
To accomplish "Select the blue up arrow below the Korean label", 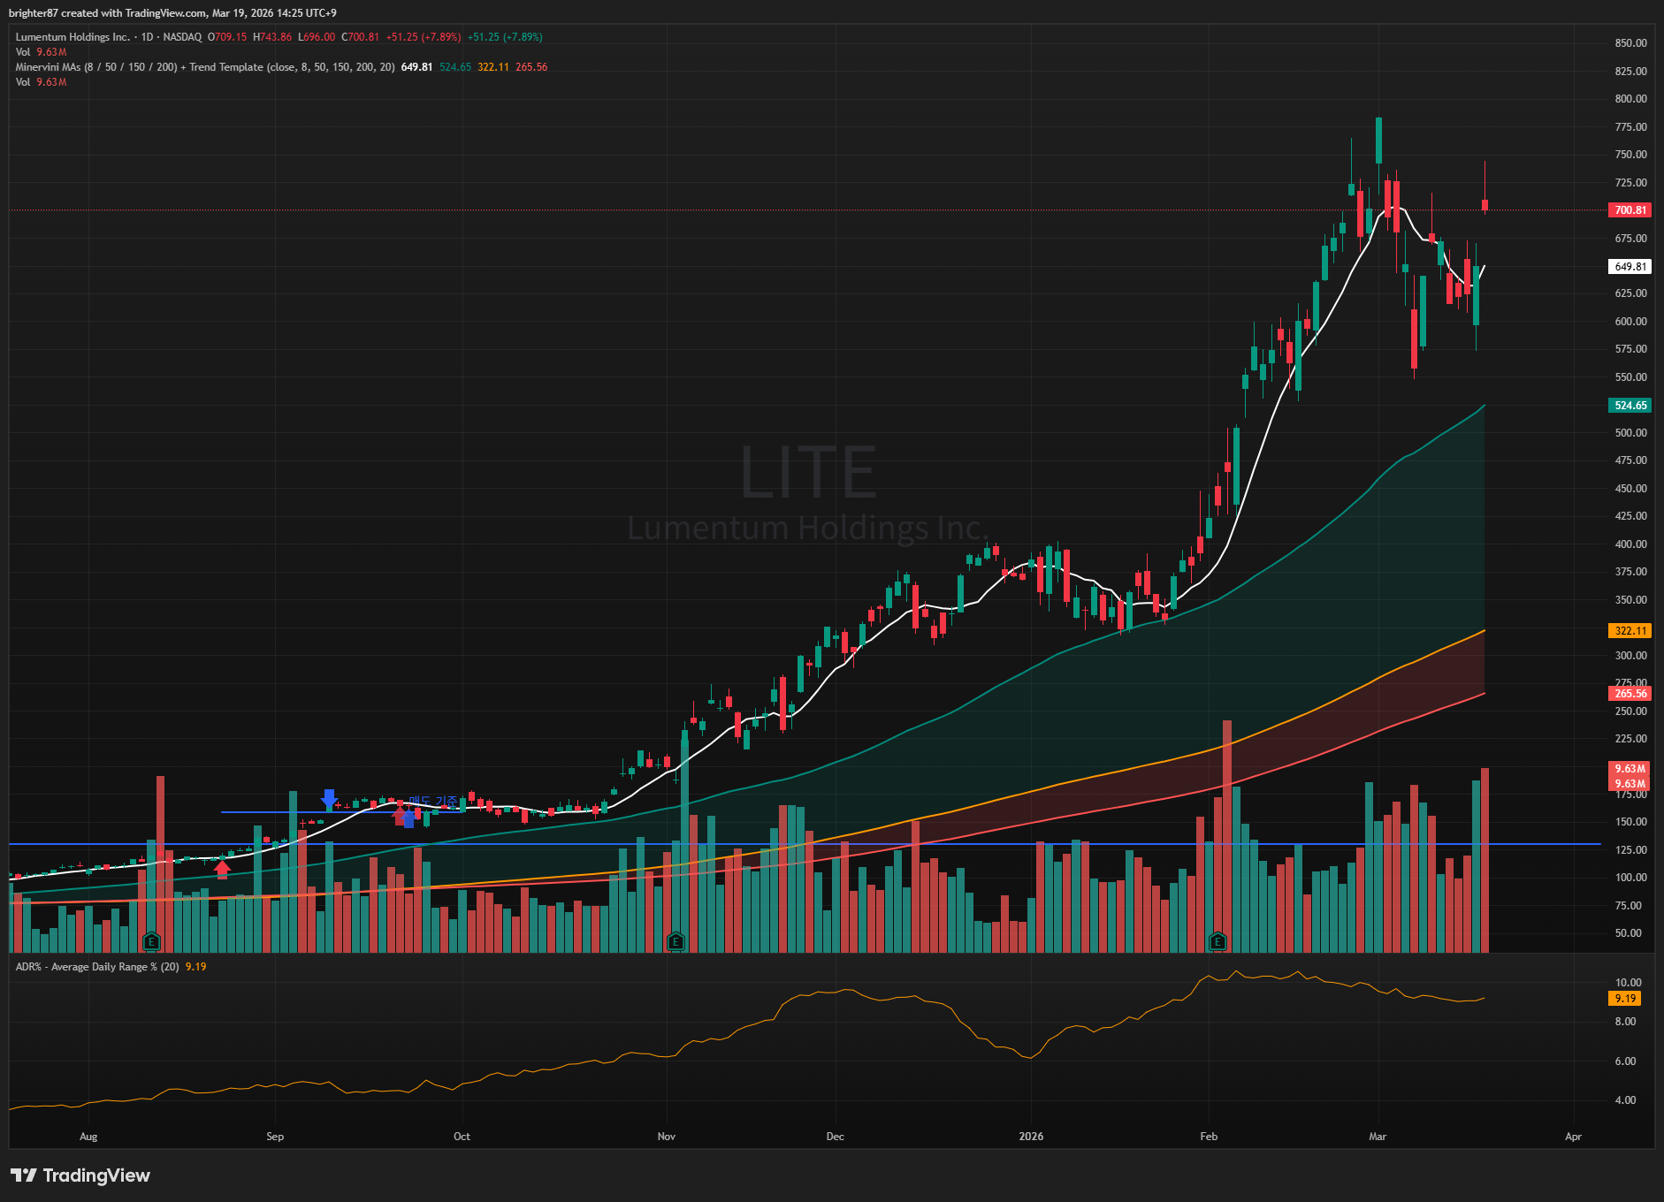I will pos(408,818).
